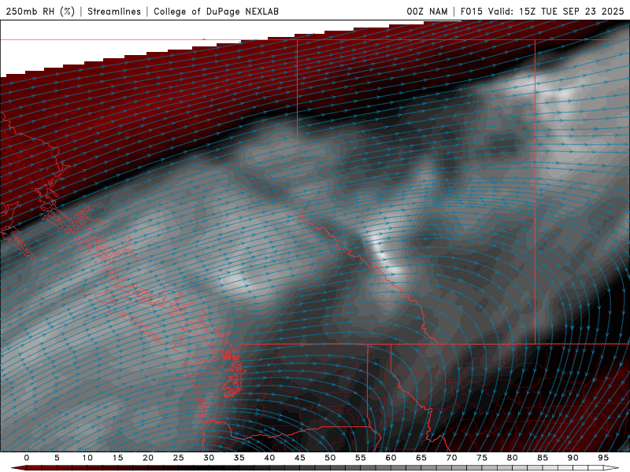630x472 pixels.
Task: Click the 95 value on the color scale
Action: (x=603, y=458)
